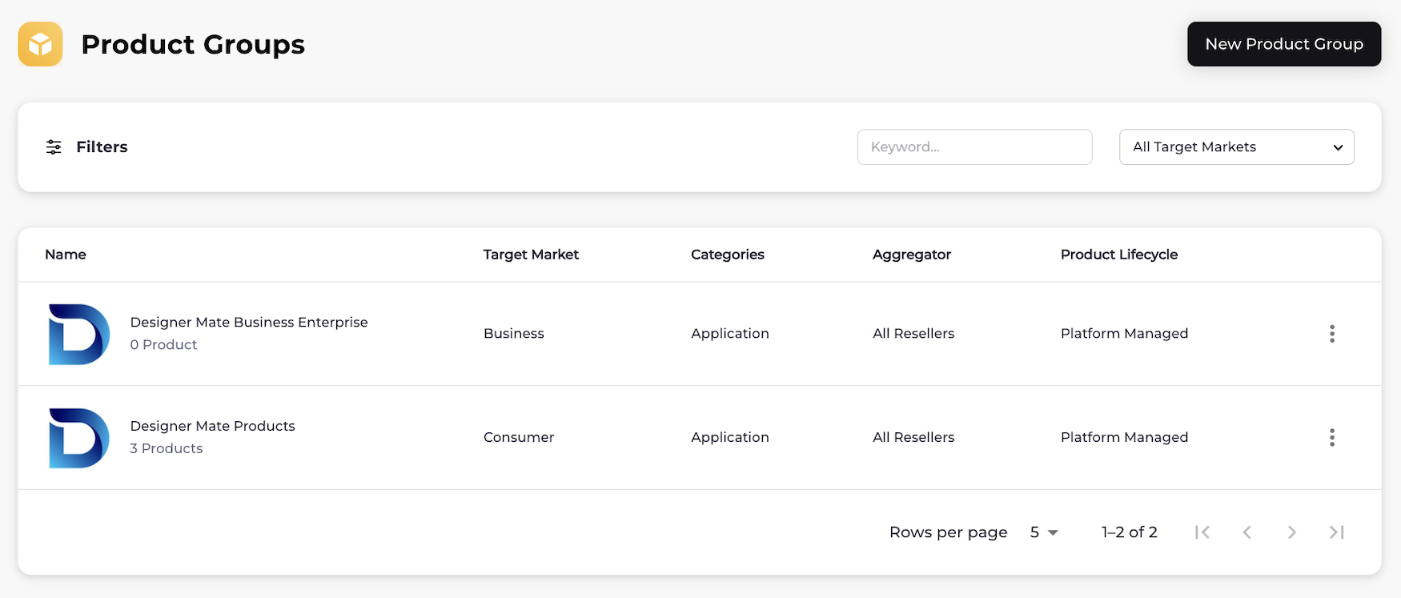Click 'All Resellers' in Designer Mate Products row
The image size is (1401, 598).
pyautogui.click(x=913, y=438)
